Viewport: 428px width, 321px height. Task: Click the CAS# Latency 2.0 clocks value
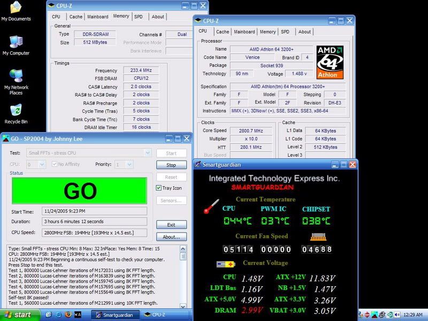141,87
